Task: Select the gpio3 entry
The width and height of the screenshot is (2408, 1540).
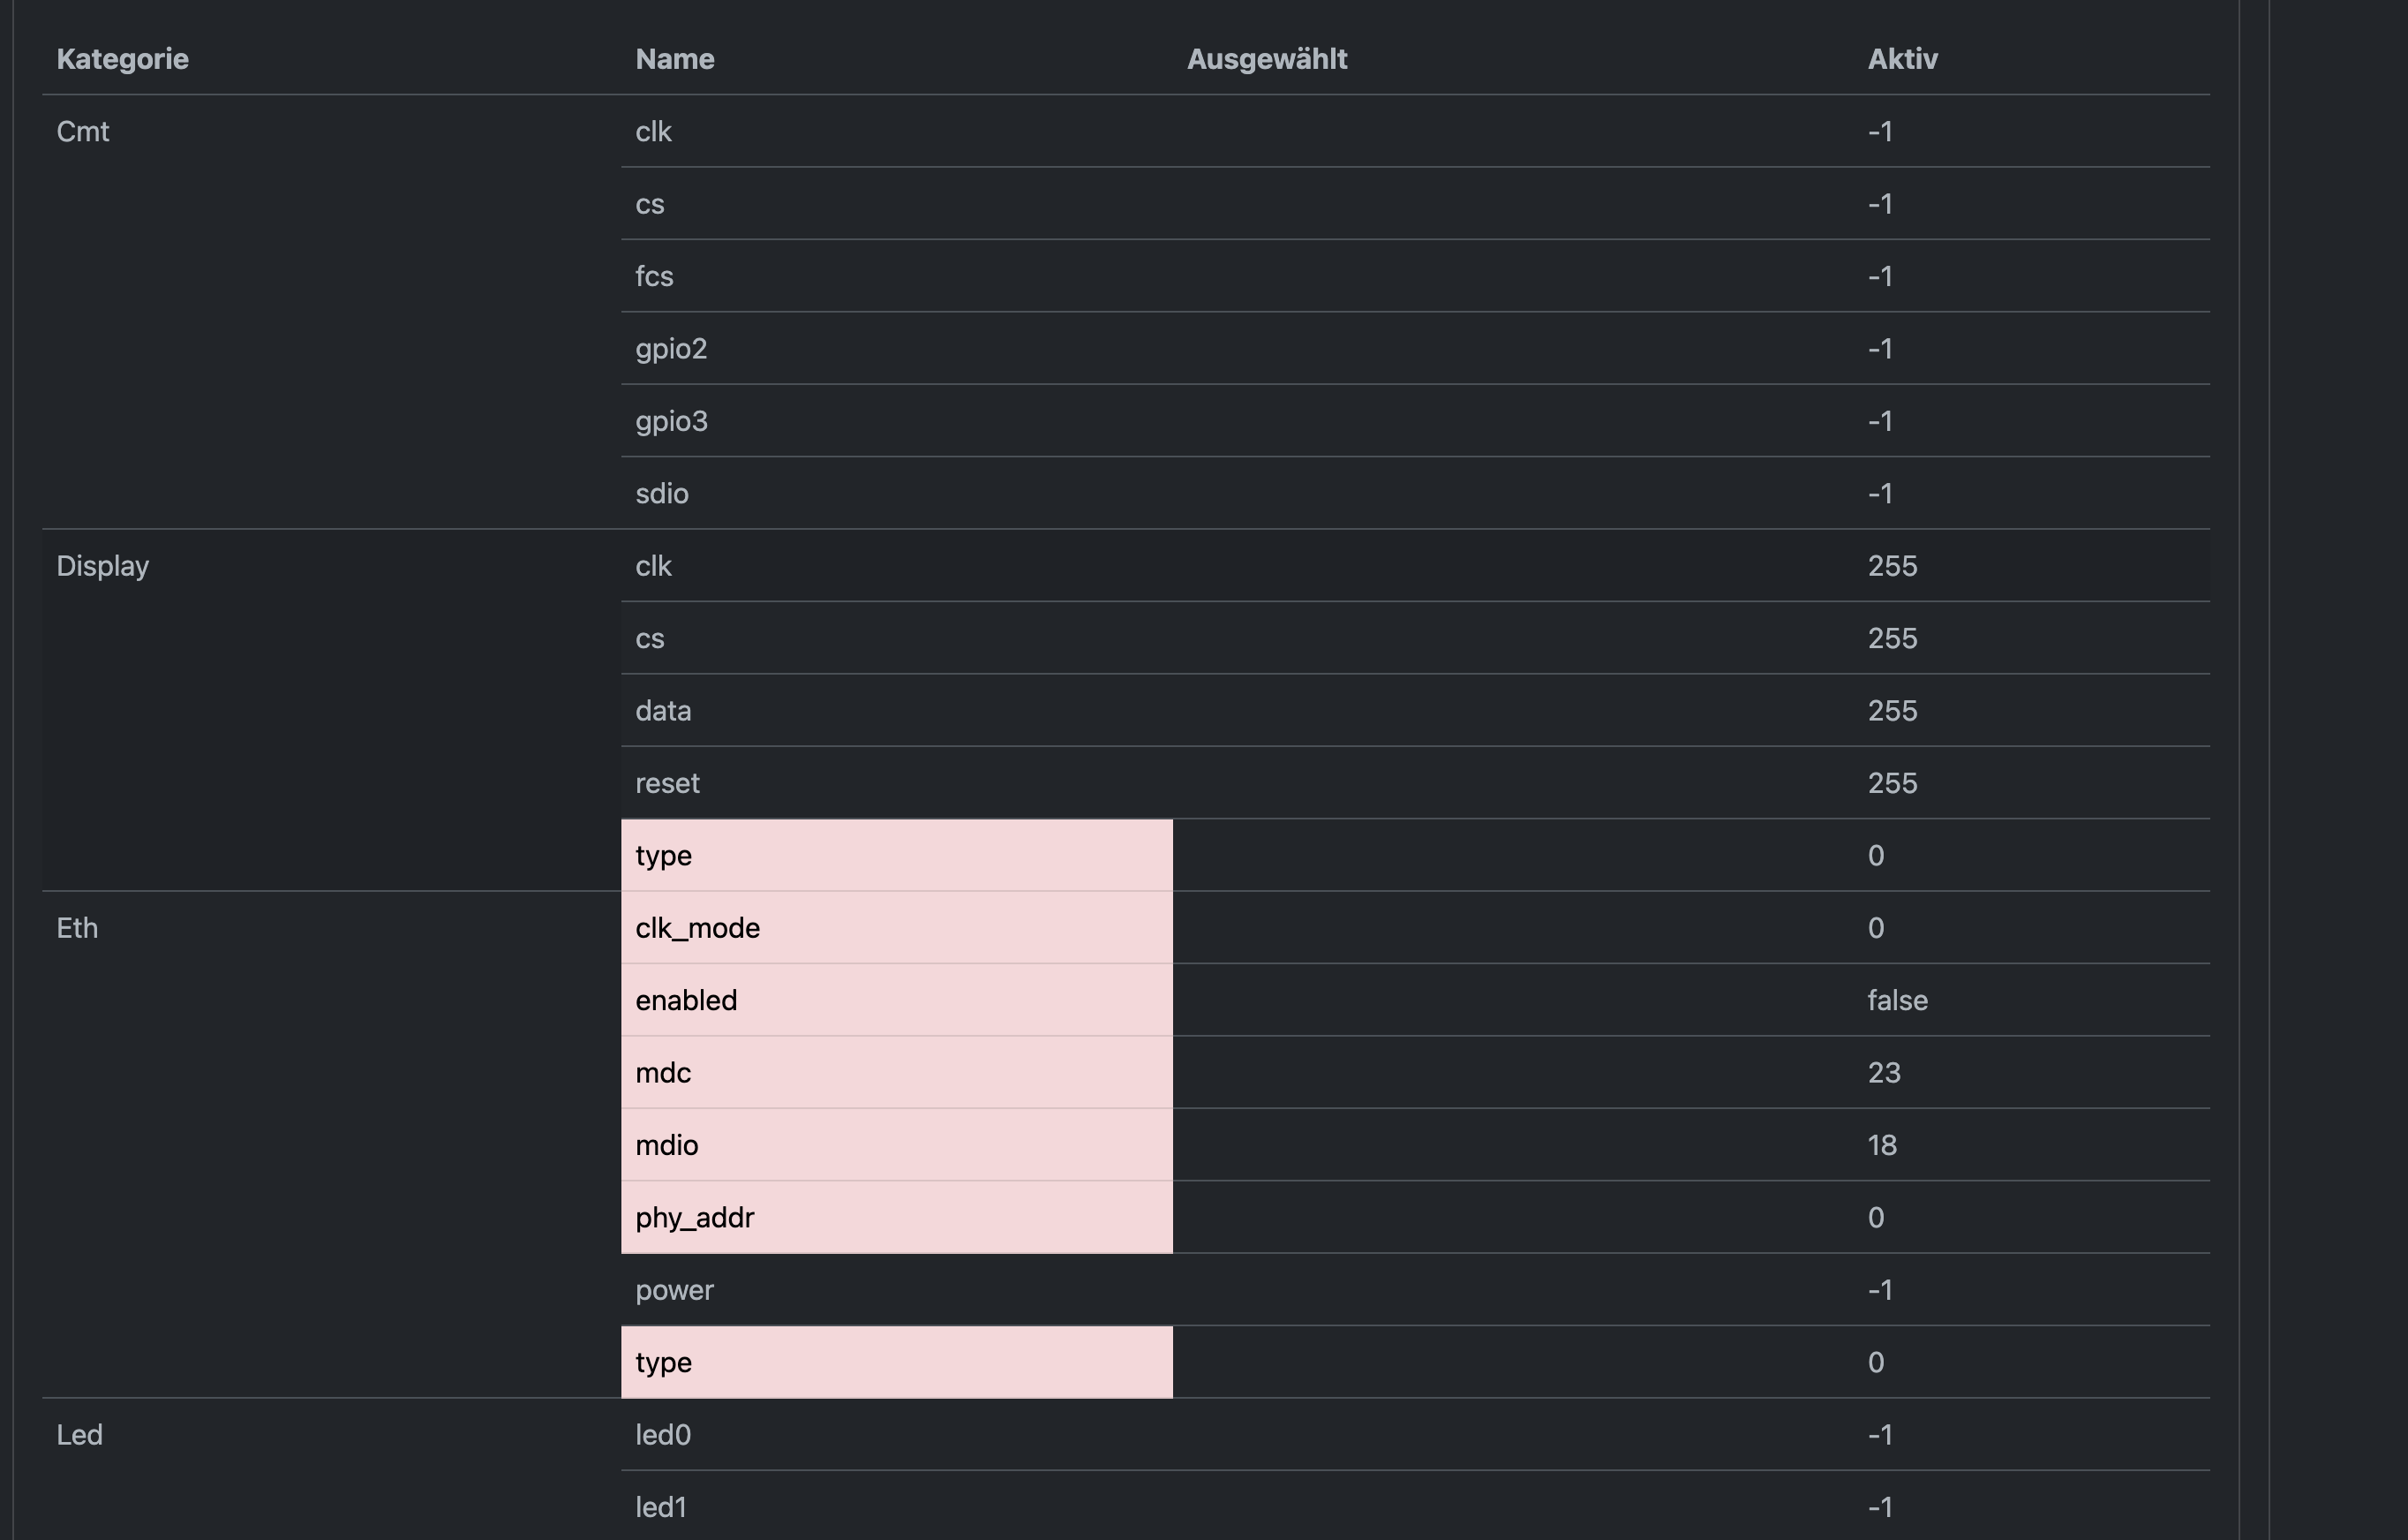Action: coord(671,421)
